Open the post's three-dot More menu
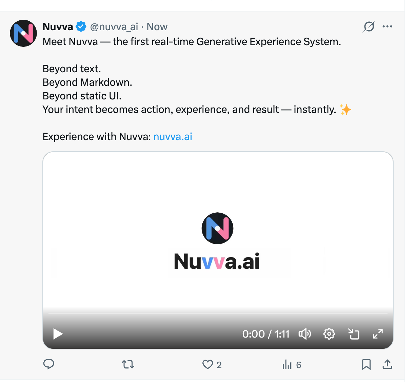Screen dimensions: 417x382 (x=387, y=26)
